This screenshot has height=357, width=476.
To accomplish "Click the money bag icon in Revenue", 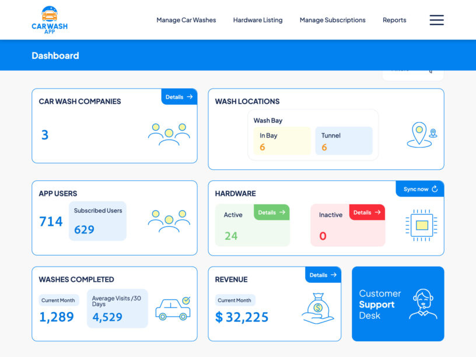I will click(x=318, y=309).
